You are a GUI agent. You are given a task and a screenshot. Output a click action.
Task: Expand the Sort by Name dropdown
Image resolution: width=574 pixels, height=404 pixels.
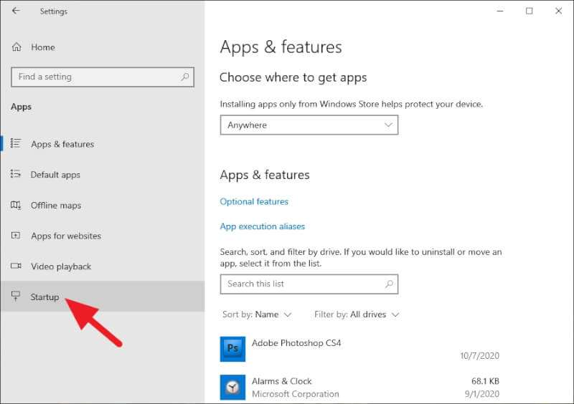(257, 314)
